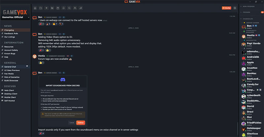This screenshot has width=264, height=137.
Task: Collapse the INFORMATION category
Action: (14, 43)
